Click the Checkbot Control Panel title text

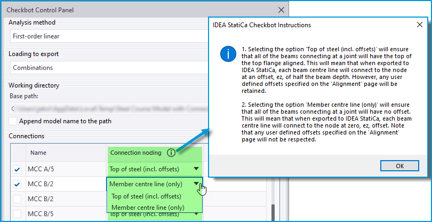pos(40,10)
